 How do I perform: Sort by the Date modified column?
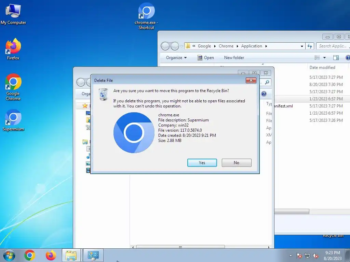tap(322, 68)
